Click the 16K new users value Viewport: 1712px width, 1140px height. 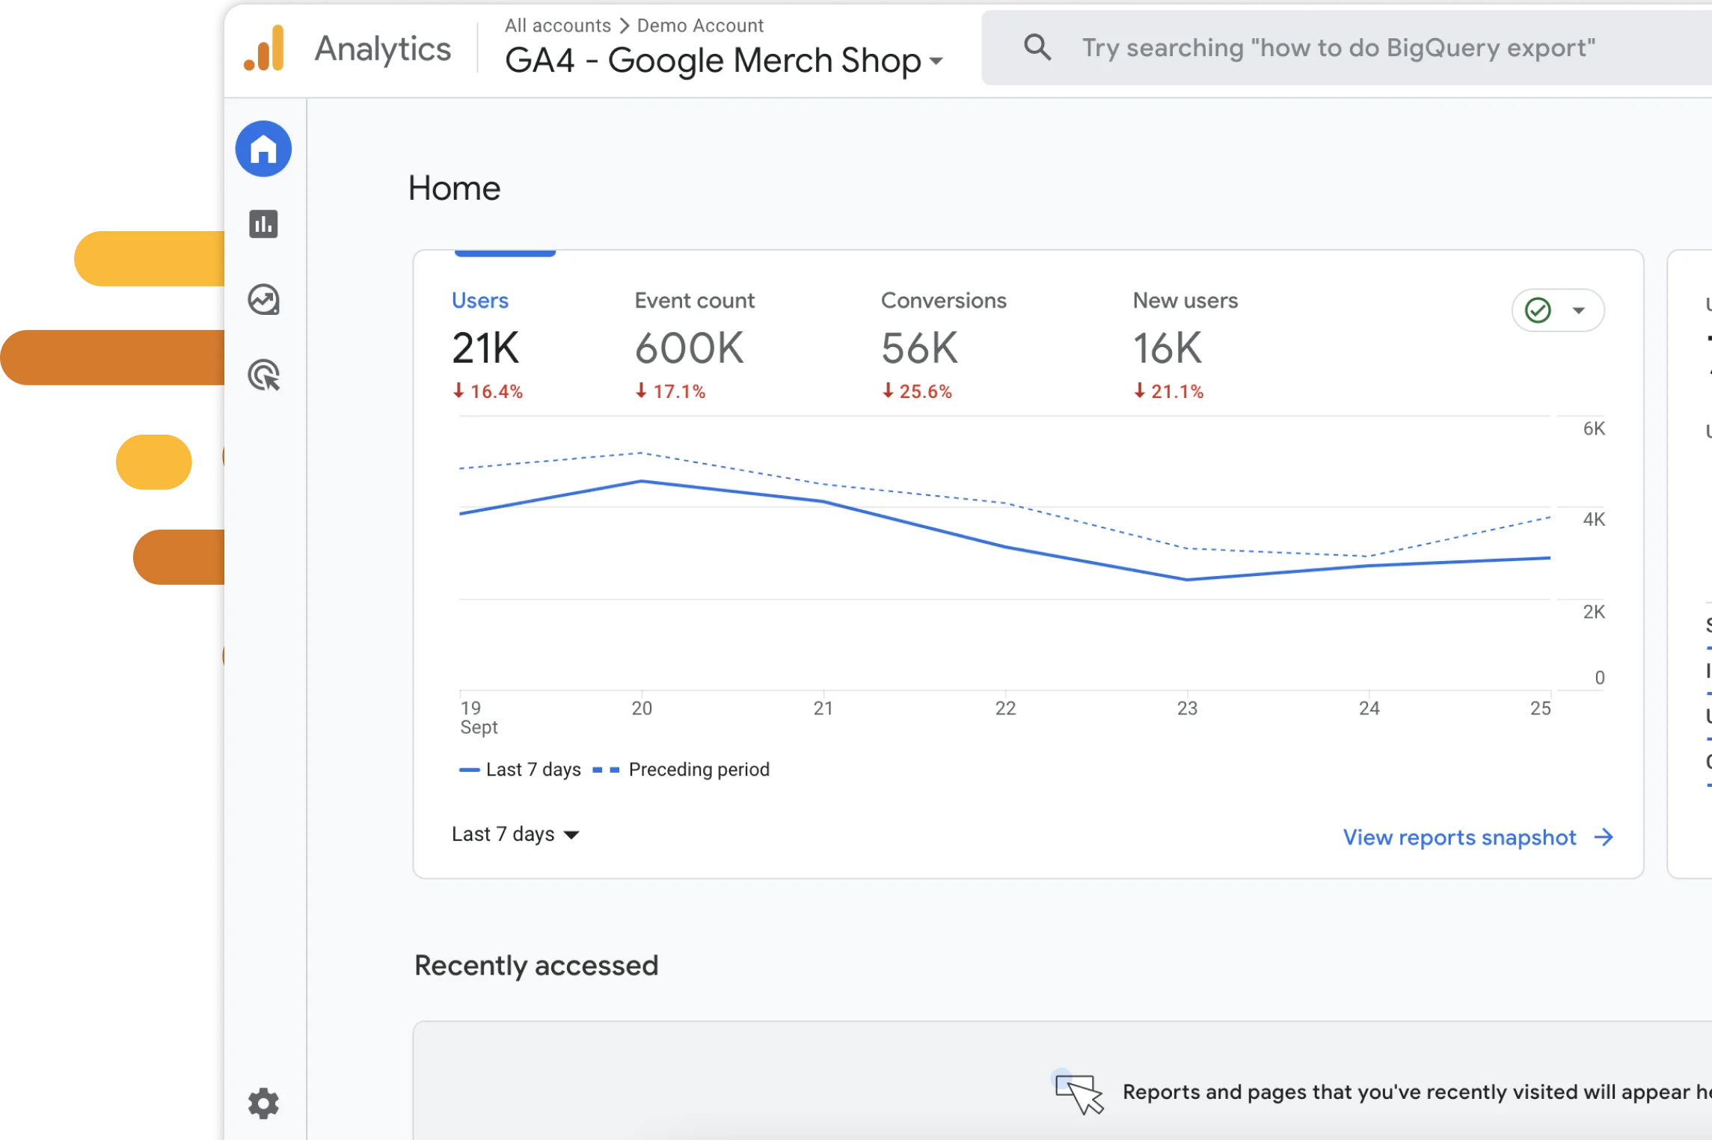tap(1168, 348)
